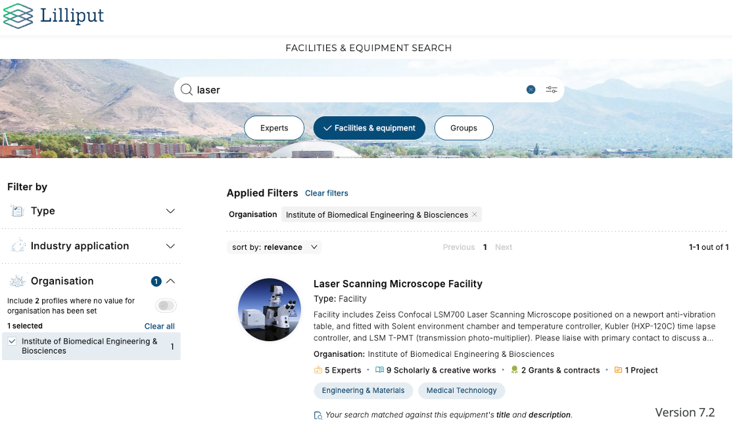Image resolution: width=733 pixels, height=429 pixels.
Task: Click the Clear filters link
Action: pyautogui.click(x=327, y=194)
